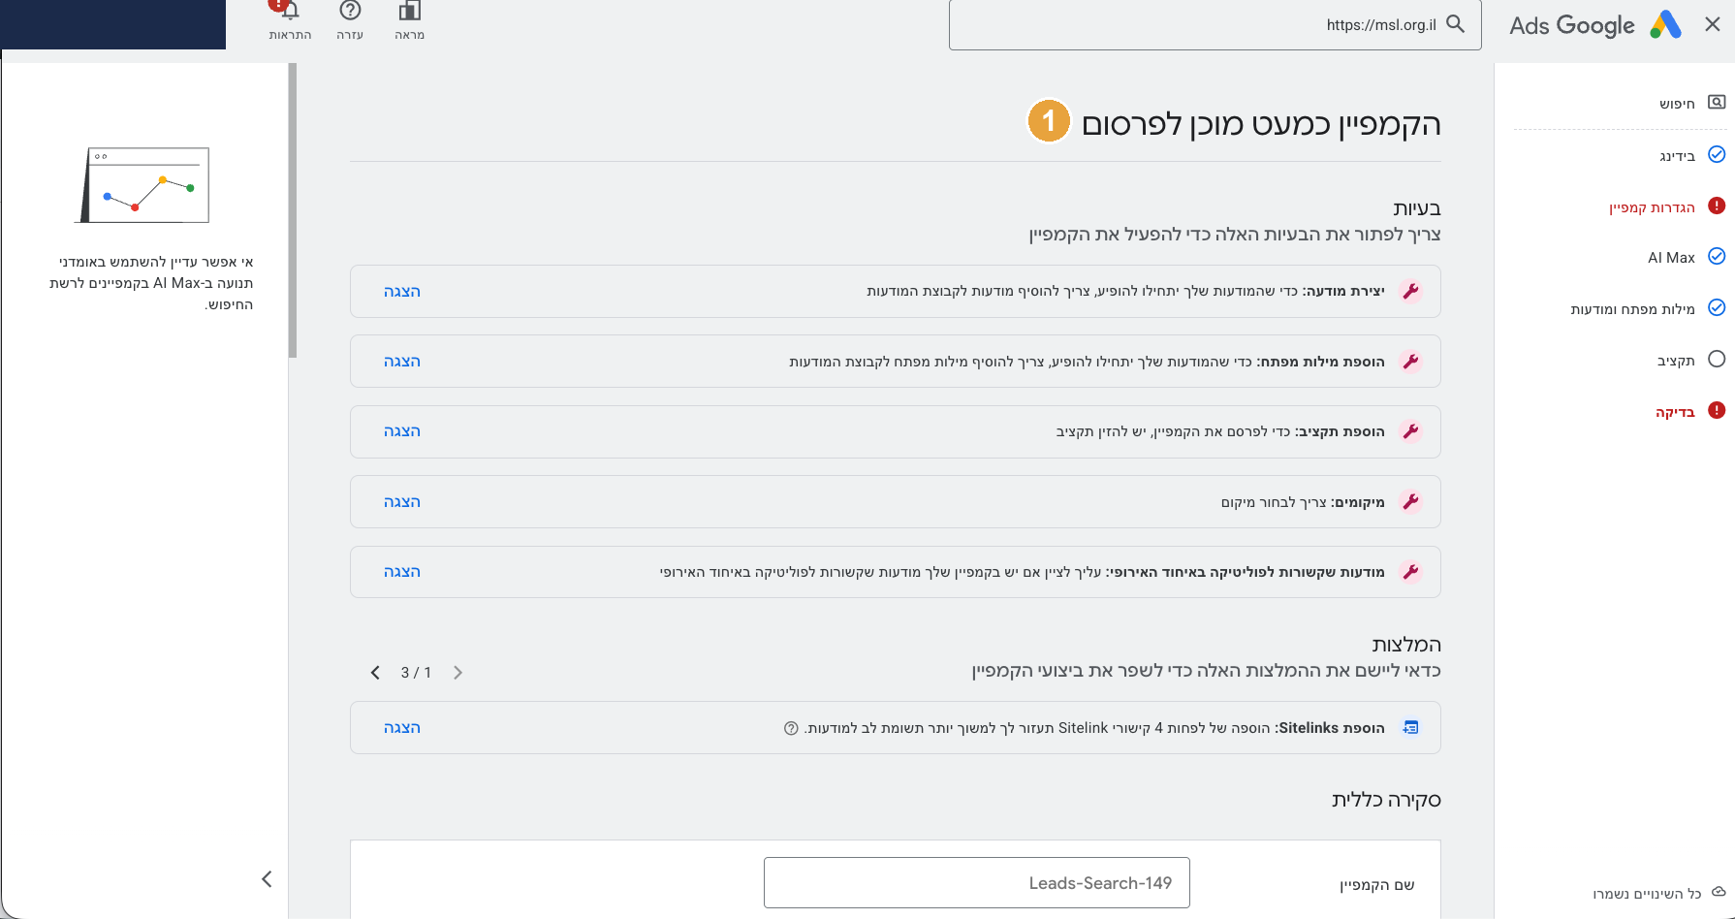Go to the next recommendation page arrow
This screenshot has width=1735, height=919.
coord(375,673)
